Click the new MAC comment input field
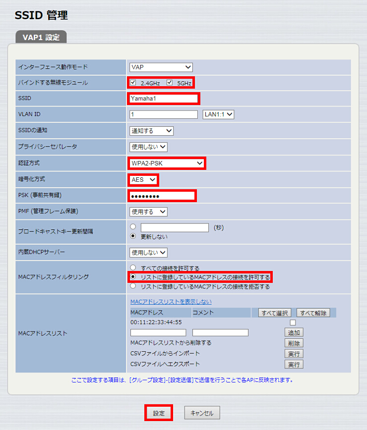The width and height of the screenshot is (367, 430). 220,332
